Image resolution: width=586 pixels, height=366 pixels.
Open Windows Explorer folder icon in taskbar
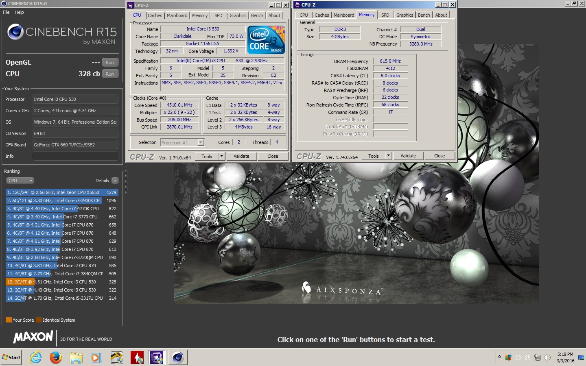76,357
